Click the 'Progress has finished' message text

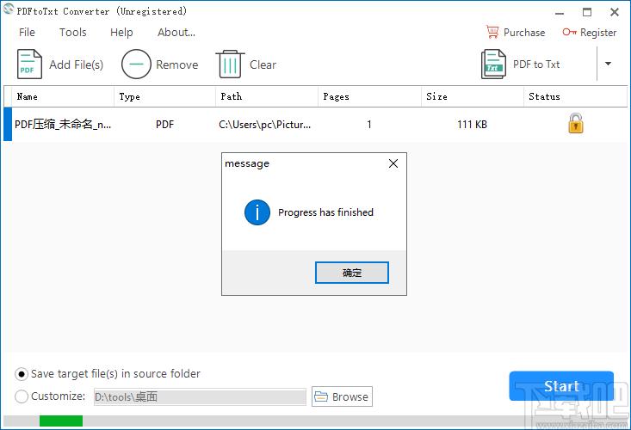tap(325, 212)
